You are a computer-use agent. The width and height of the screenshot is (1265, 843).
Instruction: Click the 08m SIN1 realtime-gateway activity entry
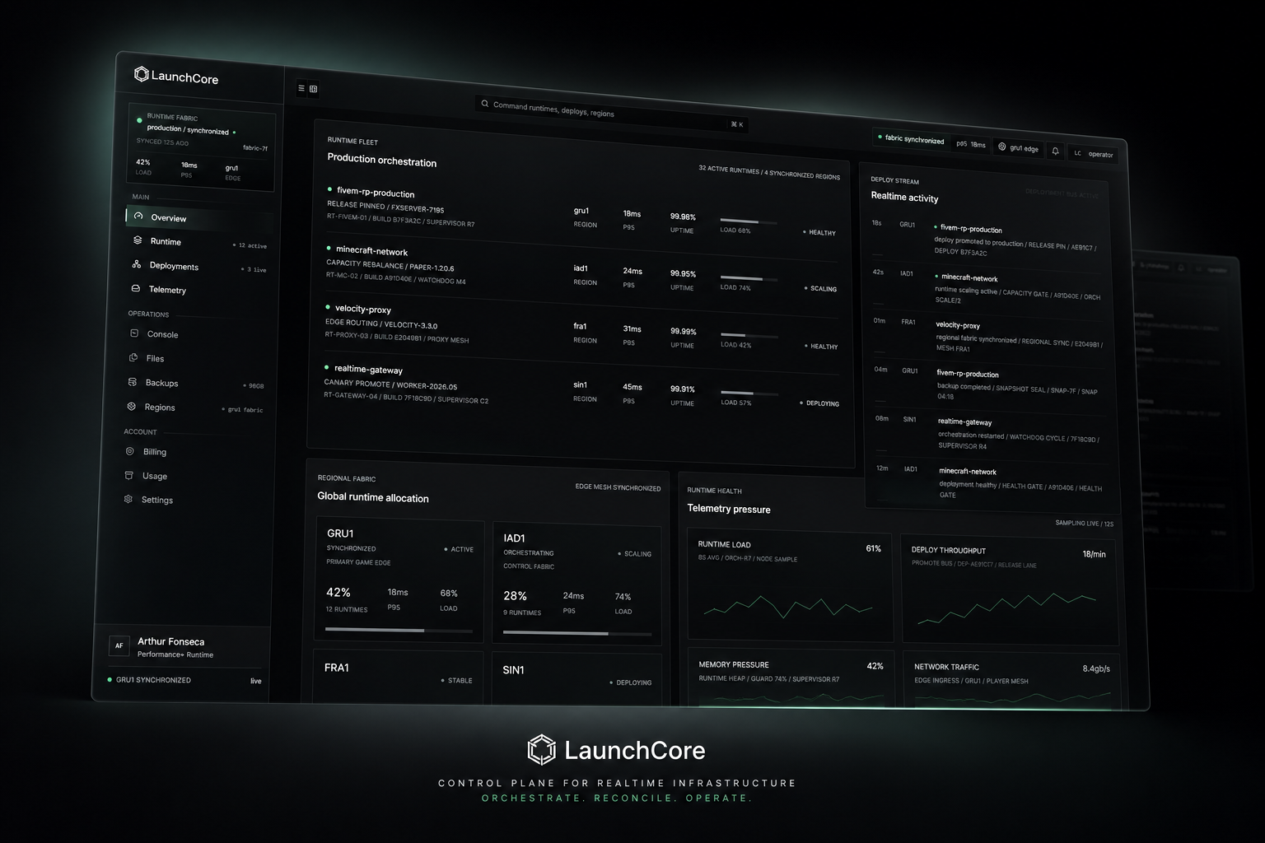pos(989,432)
